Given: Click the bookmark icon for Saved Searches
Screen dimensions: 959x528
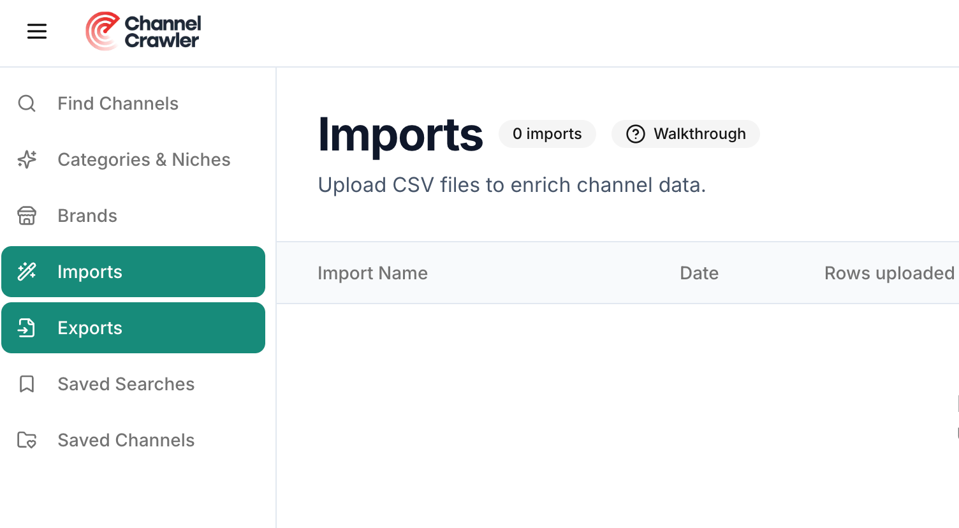Looking at the screenshot, I should click(26, 383).
